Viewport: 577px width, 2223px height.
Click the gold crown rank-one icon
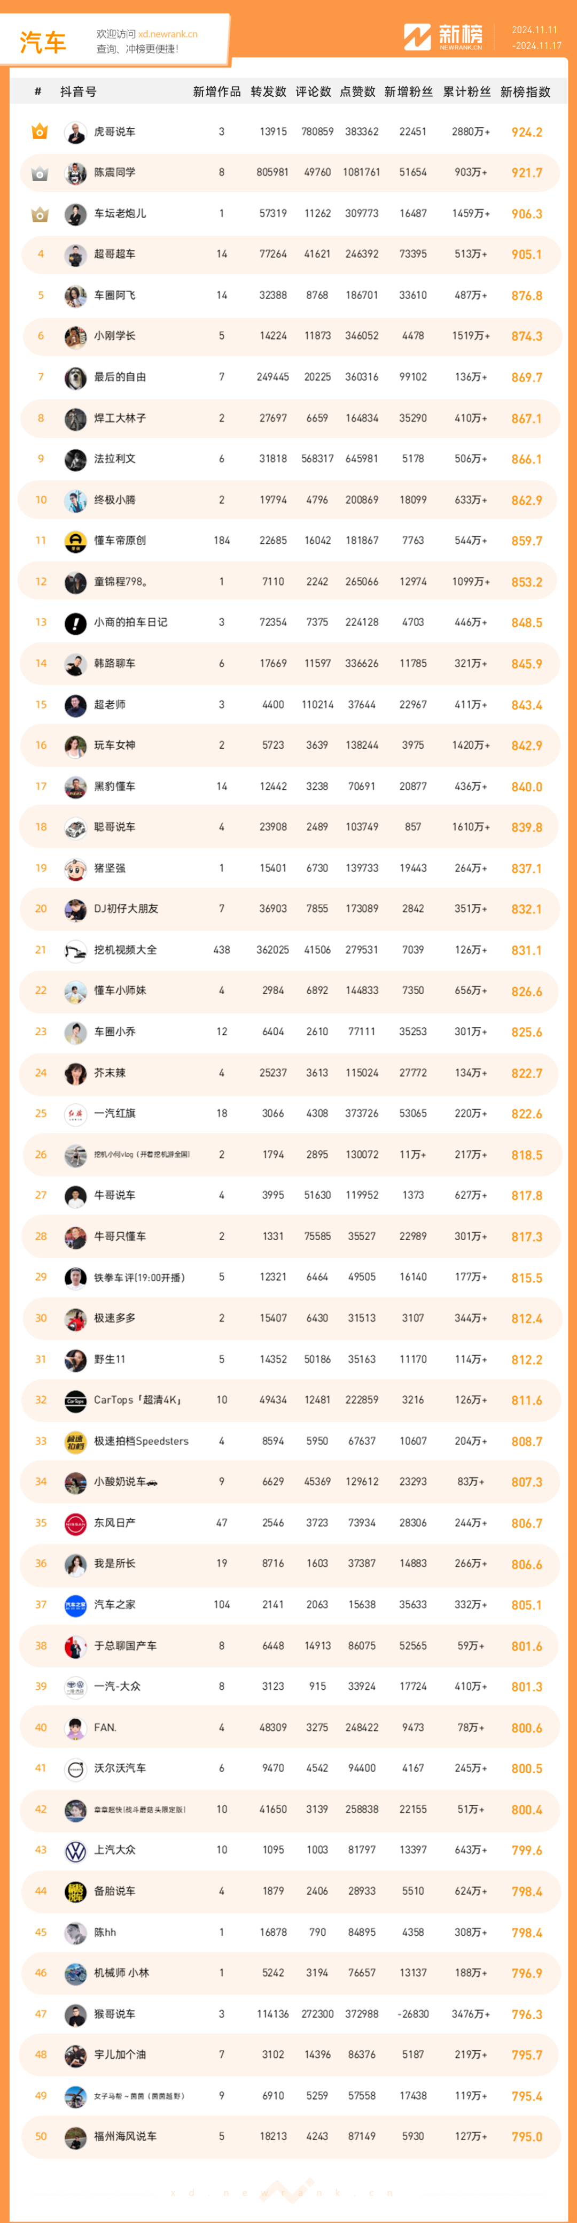coord(40,132)
